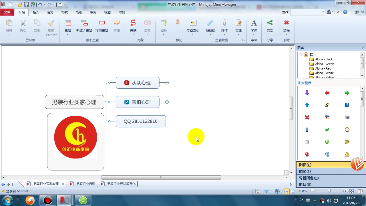Click the 查找 search input field

(x=307, y=12)
